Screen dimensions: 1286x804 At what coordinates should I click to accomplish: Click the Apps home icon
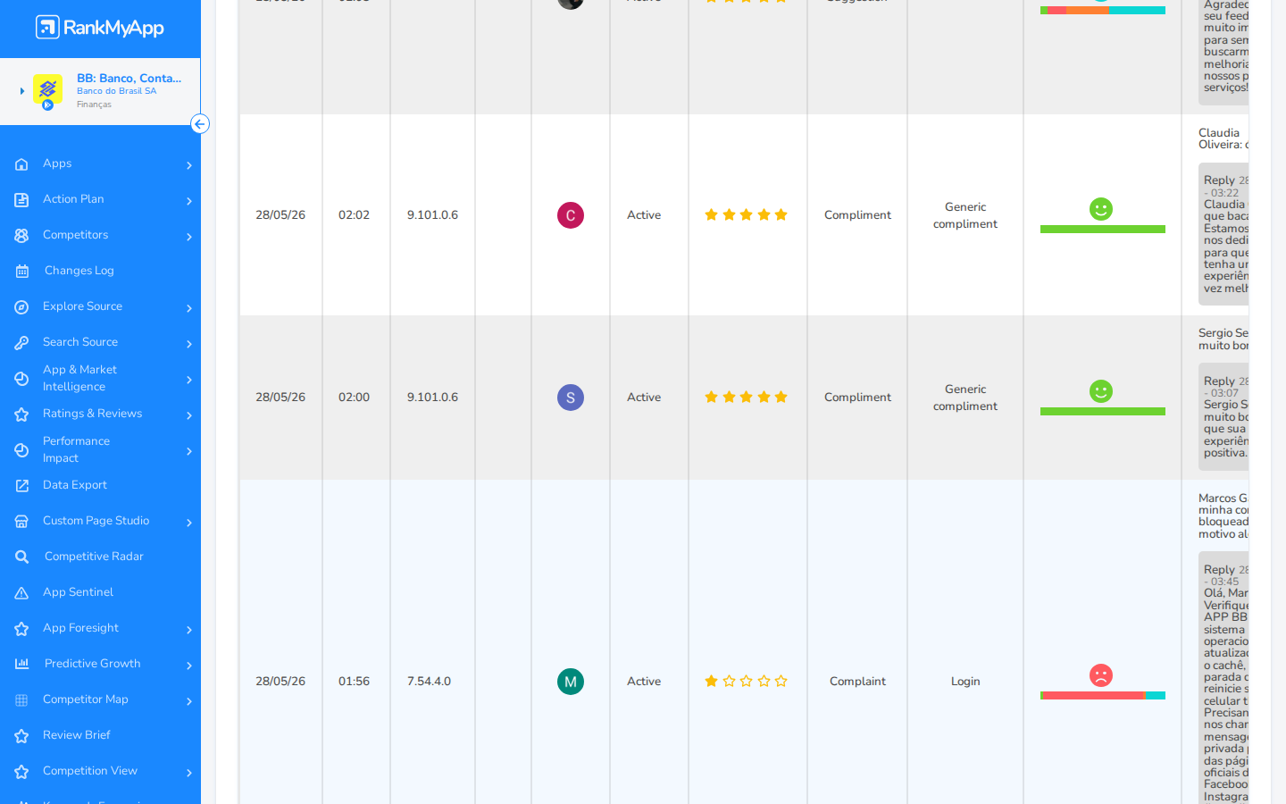pyautogui.click(x=21, y=164)
